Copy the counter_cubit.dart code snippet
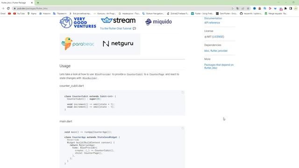The image size is (299, 168). click(183, 92)
